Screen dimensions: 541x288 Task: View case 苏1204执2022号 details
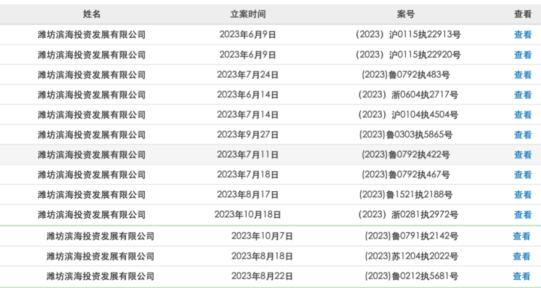[x=521, y=256]
